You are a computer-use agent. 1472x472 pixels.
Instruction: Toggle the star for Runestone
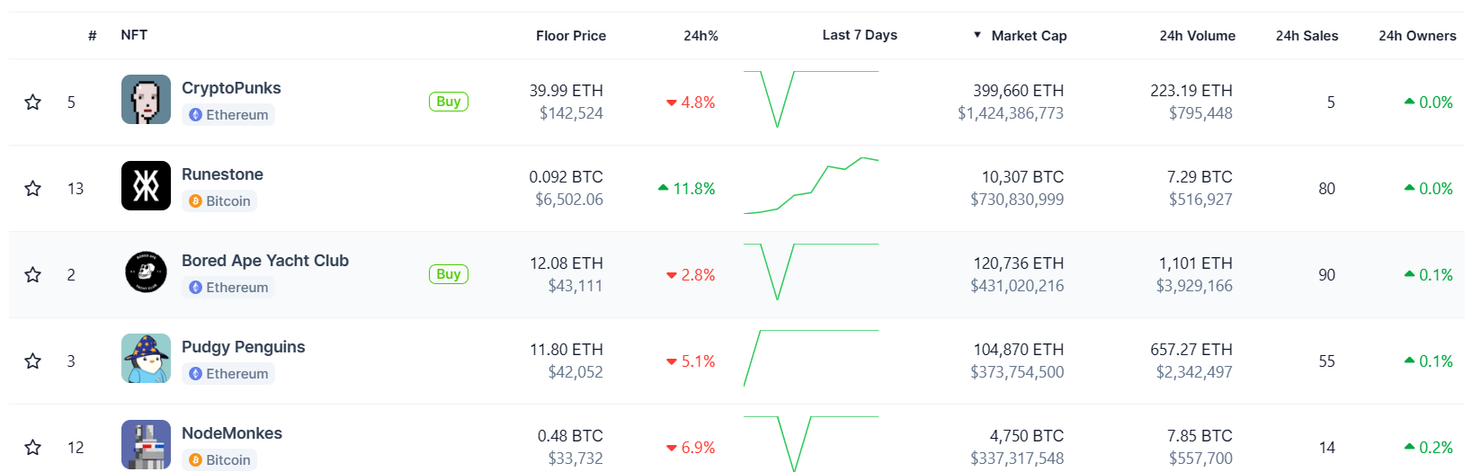click(33, 189)
